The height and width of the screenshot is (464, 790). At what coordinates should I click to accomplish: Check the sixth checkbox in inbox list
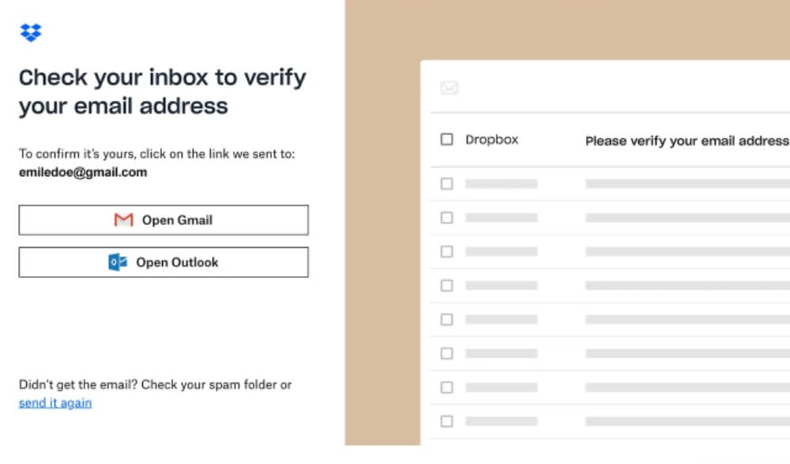click(447, 320)
